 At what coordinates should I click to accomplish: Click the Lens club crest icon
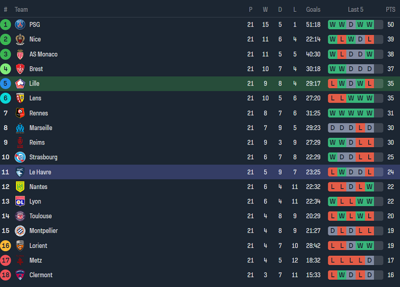click(20, 98)
